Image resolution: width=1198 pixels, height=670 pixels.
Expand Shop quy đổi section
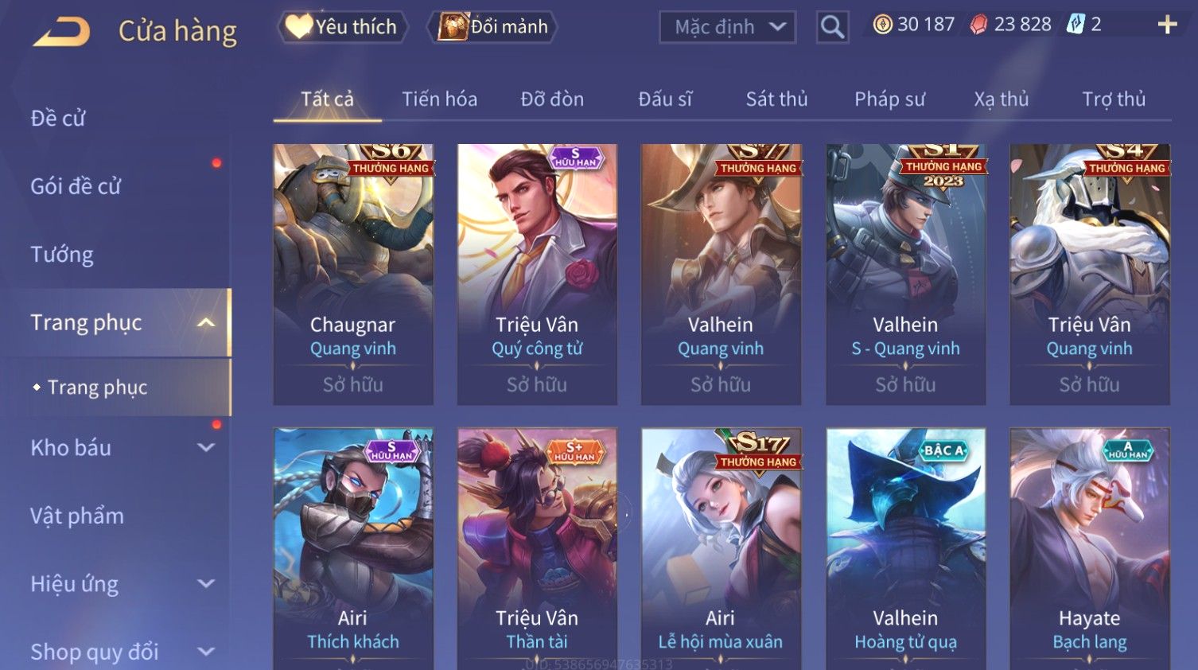(206, 651)
